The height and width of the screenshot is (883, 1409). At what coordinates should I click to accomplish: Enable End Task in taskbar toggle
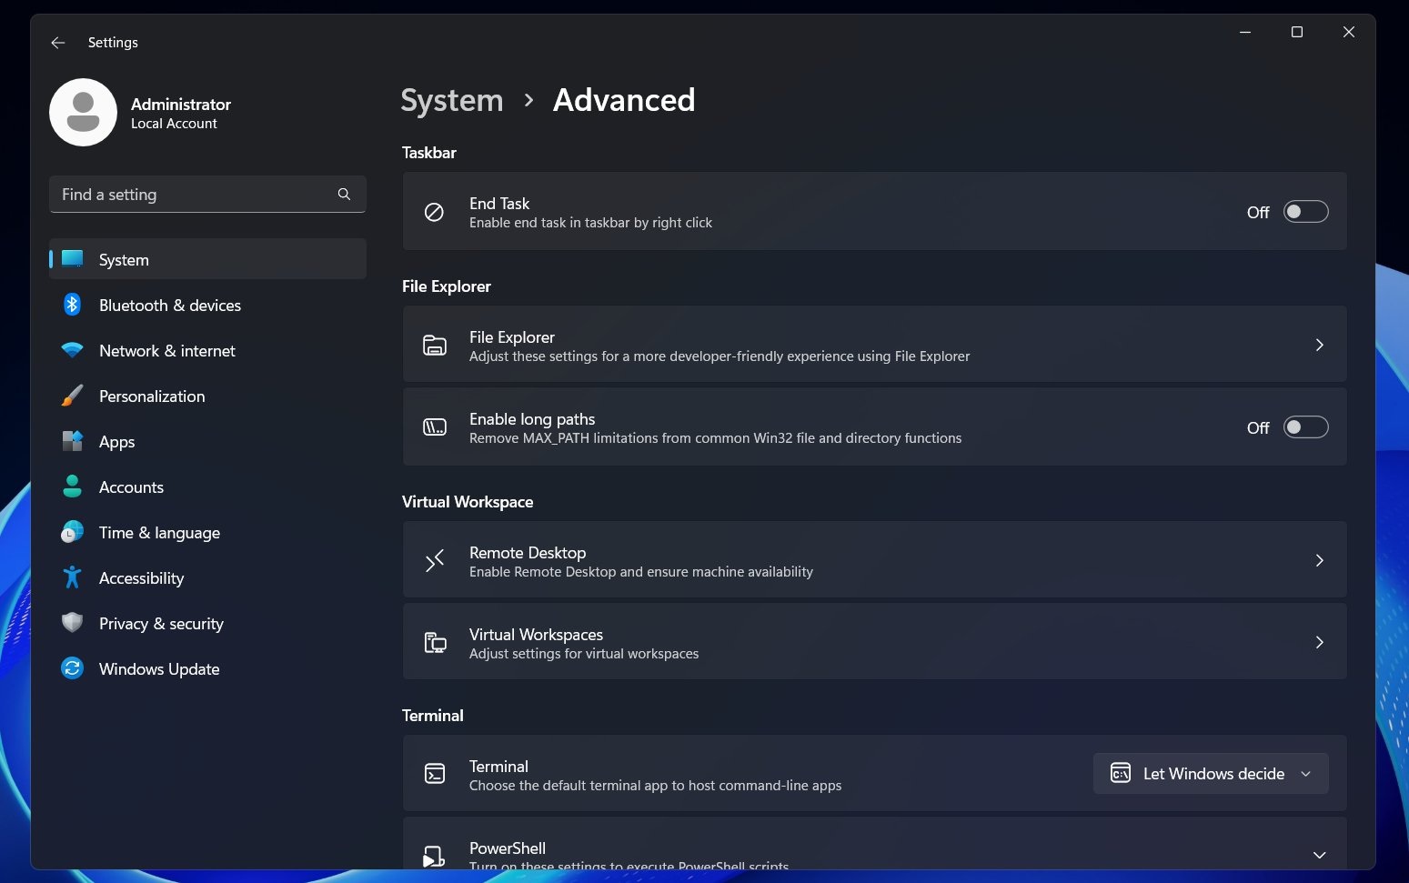[1305, 211]
